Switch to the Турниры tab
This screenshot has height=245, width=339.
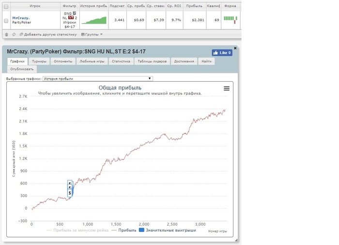pyautogui.click(x=39, y=61)
